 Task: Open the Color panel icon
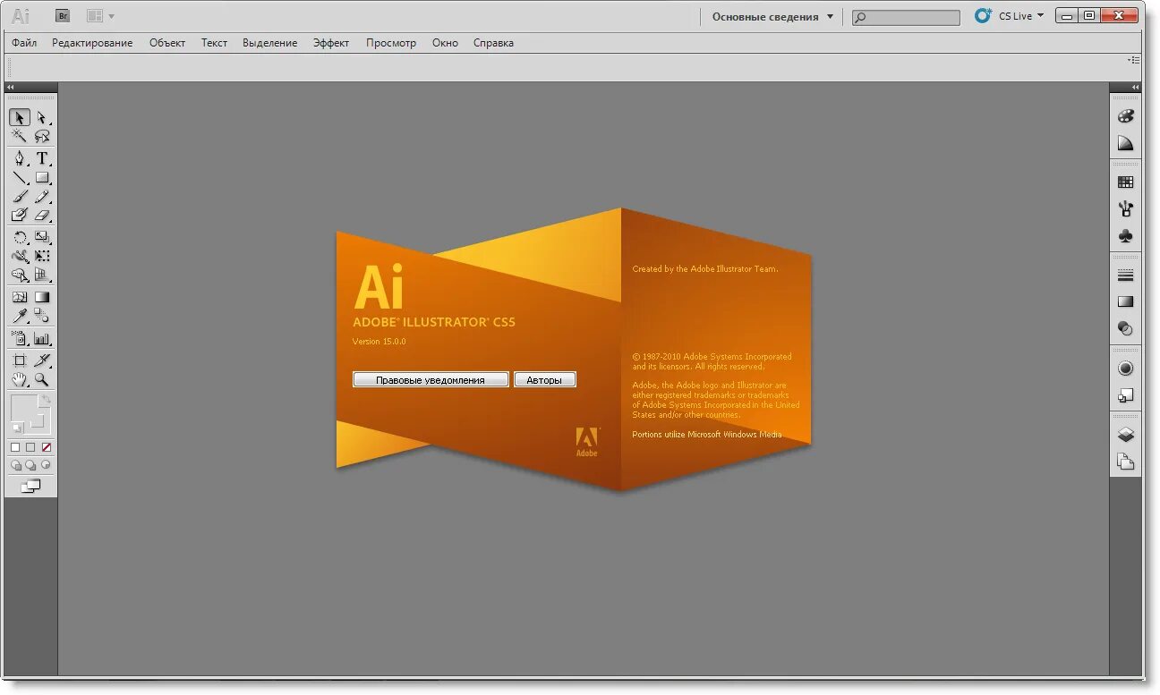(1126, 115)
